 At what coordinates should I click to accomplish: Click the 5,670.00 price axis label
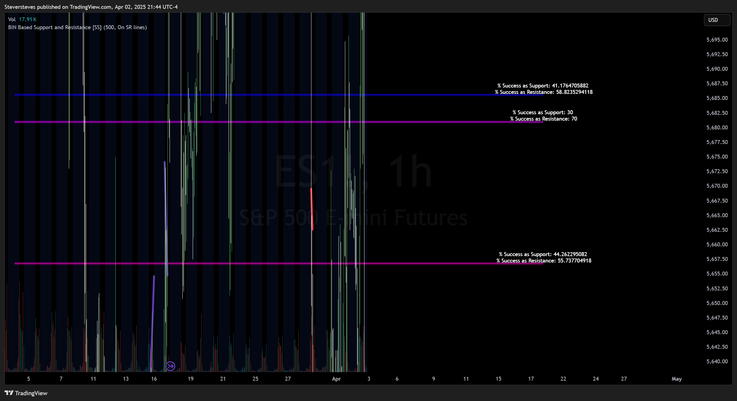[x=717, y=186]
